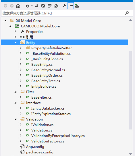
Task: Expand the 引用 references node
Action: [15, 37]
